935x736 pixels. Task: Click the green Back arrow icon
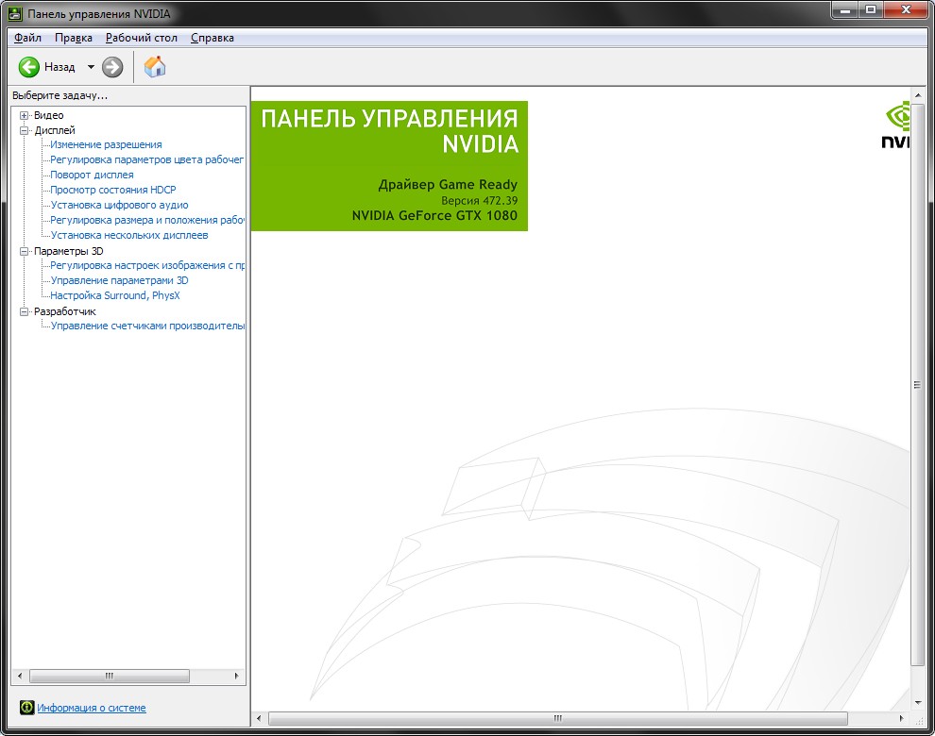click(x=28, y=67)
